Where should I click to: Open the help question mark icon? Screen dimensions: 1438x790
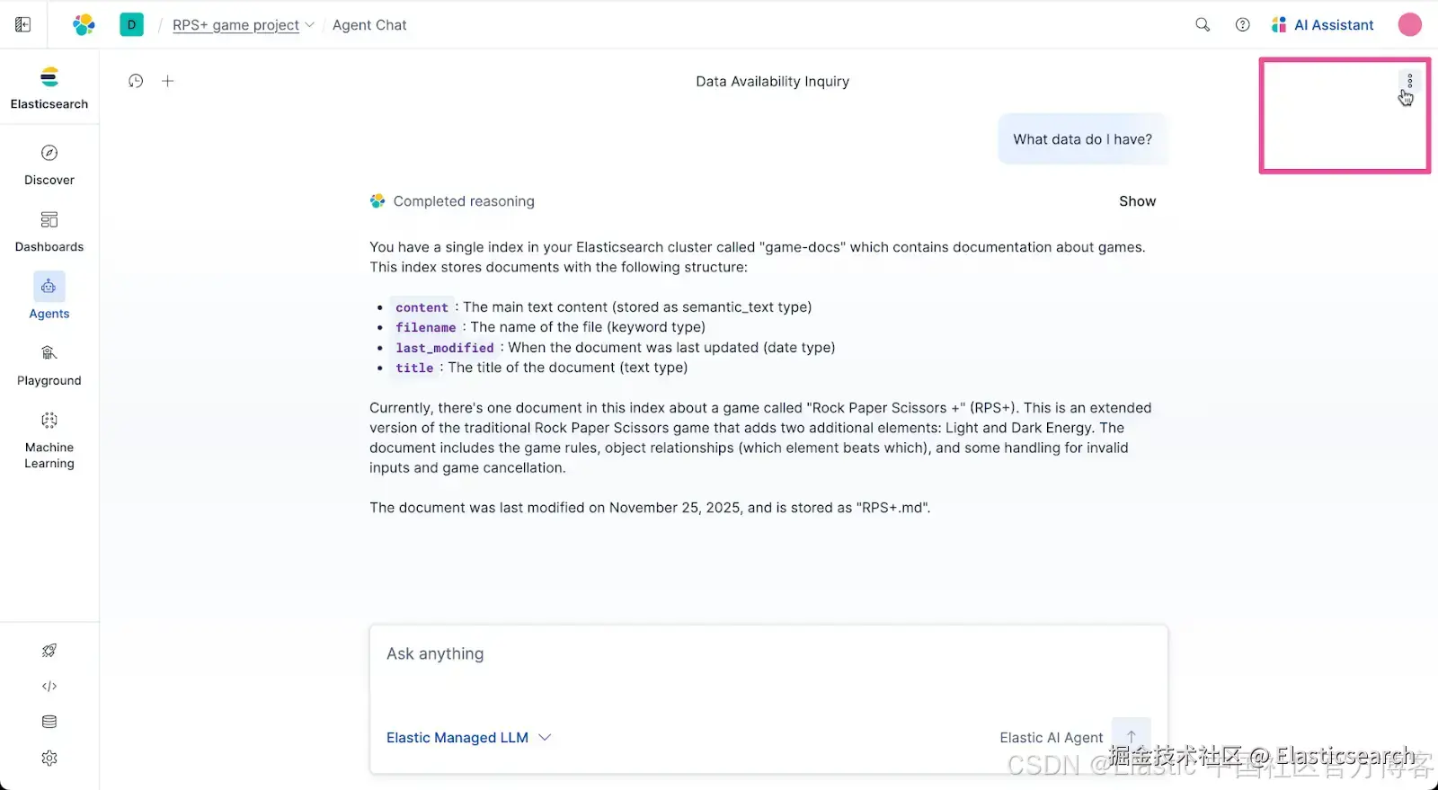pos(1242,25)
